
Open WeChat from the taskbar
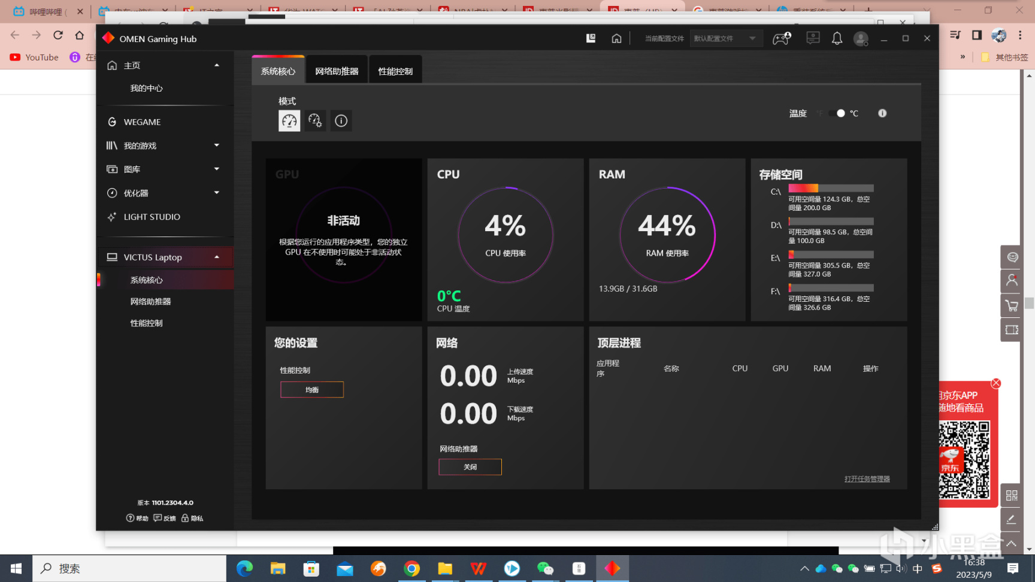point(545,568)
